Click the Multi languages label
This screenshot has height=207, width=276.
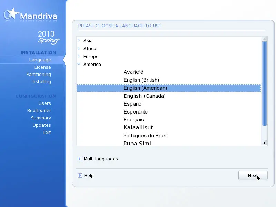101,159
